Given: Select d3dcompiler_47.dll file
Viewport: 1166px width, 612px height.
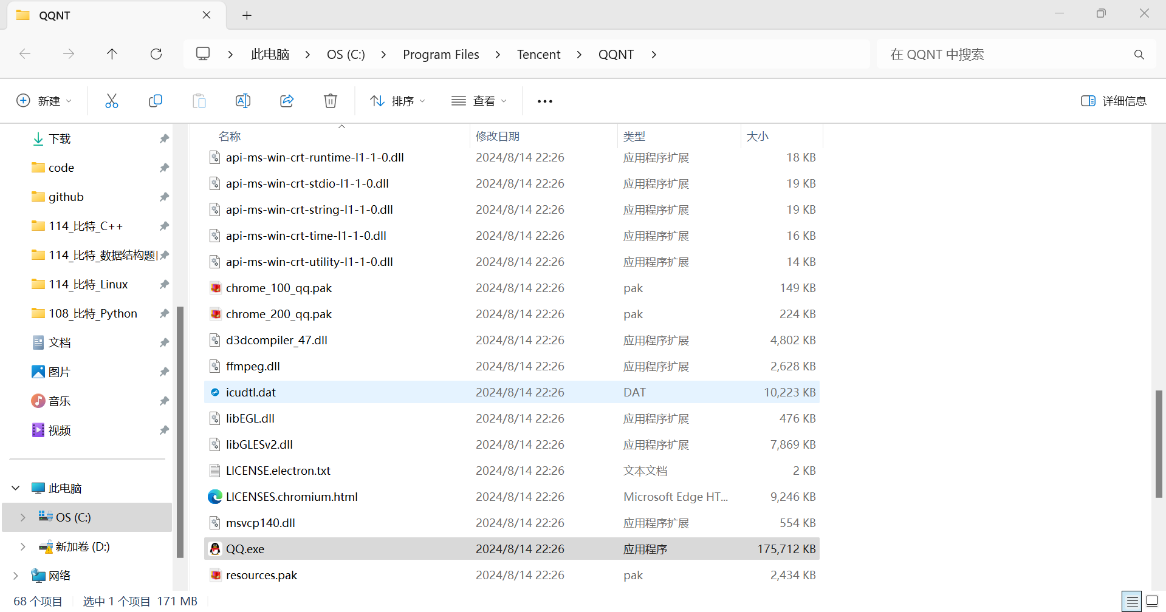Looking at the screenshot, I should 276,340.
